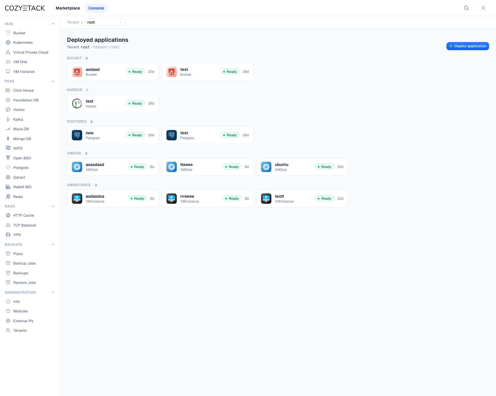Click the rrreeee VMInstance thumbnail icon
Viewport: 496px width, 396px height.
(172, 199)
